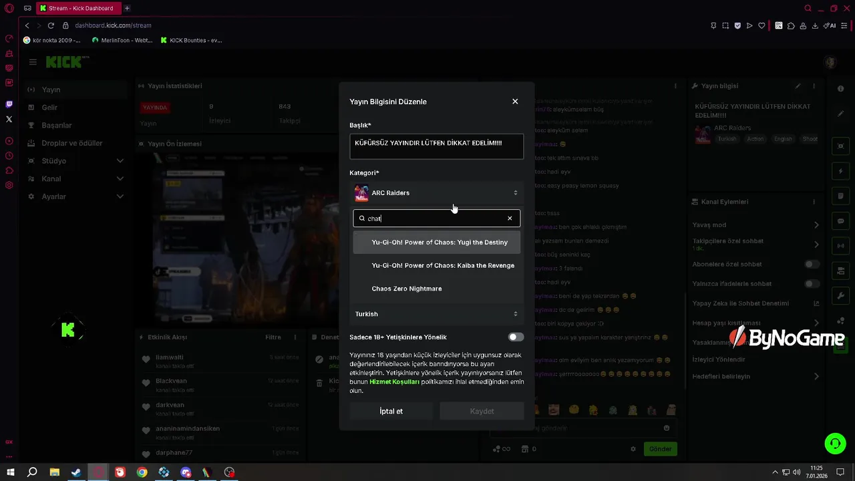This screenshot has width=855, height=481.
Task: Open info icon in right rail
Action: point(841,89)
